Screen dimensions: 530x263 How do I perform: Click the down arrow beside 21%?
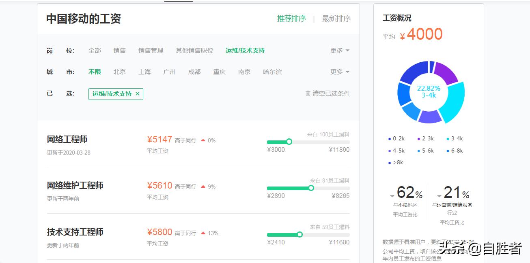coord(439,197)
